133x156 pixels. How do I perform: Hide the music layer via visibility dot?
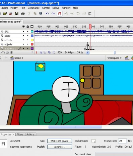tap(23, 36)
